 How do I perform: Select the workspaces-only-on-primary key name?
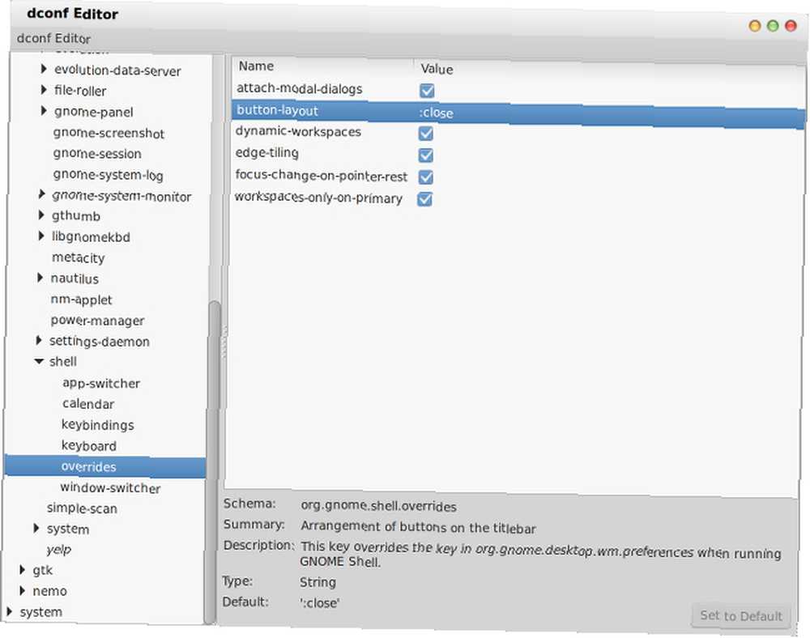(x=318, y=198)
